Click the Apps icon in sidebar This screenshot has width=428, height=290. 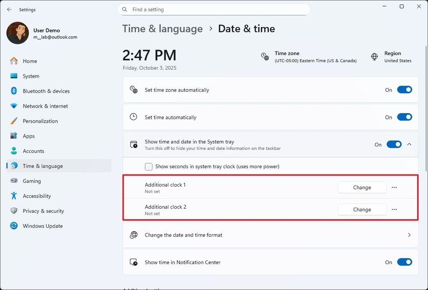(x=14, y=136)
